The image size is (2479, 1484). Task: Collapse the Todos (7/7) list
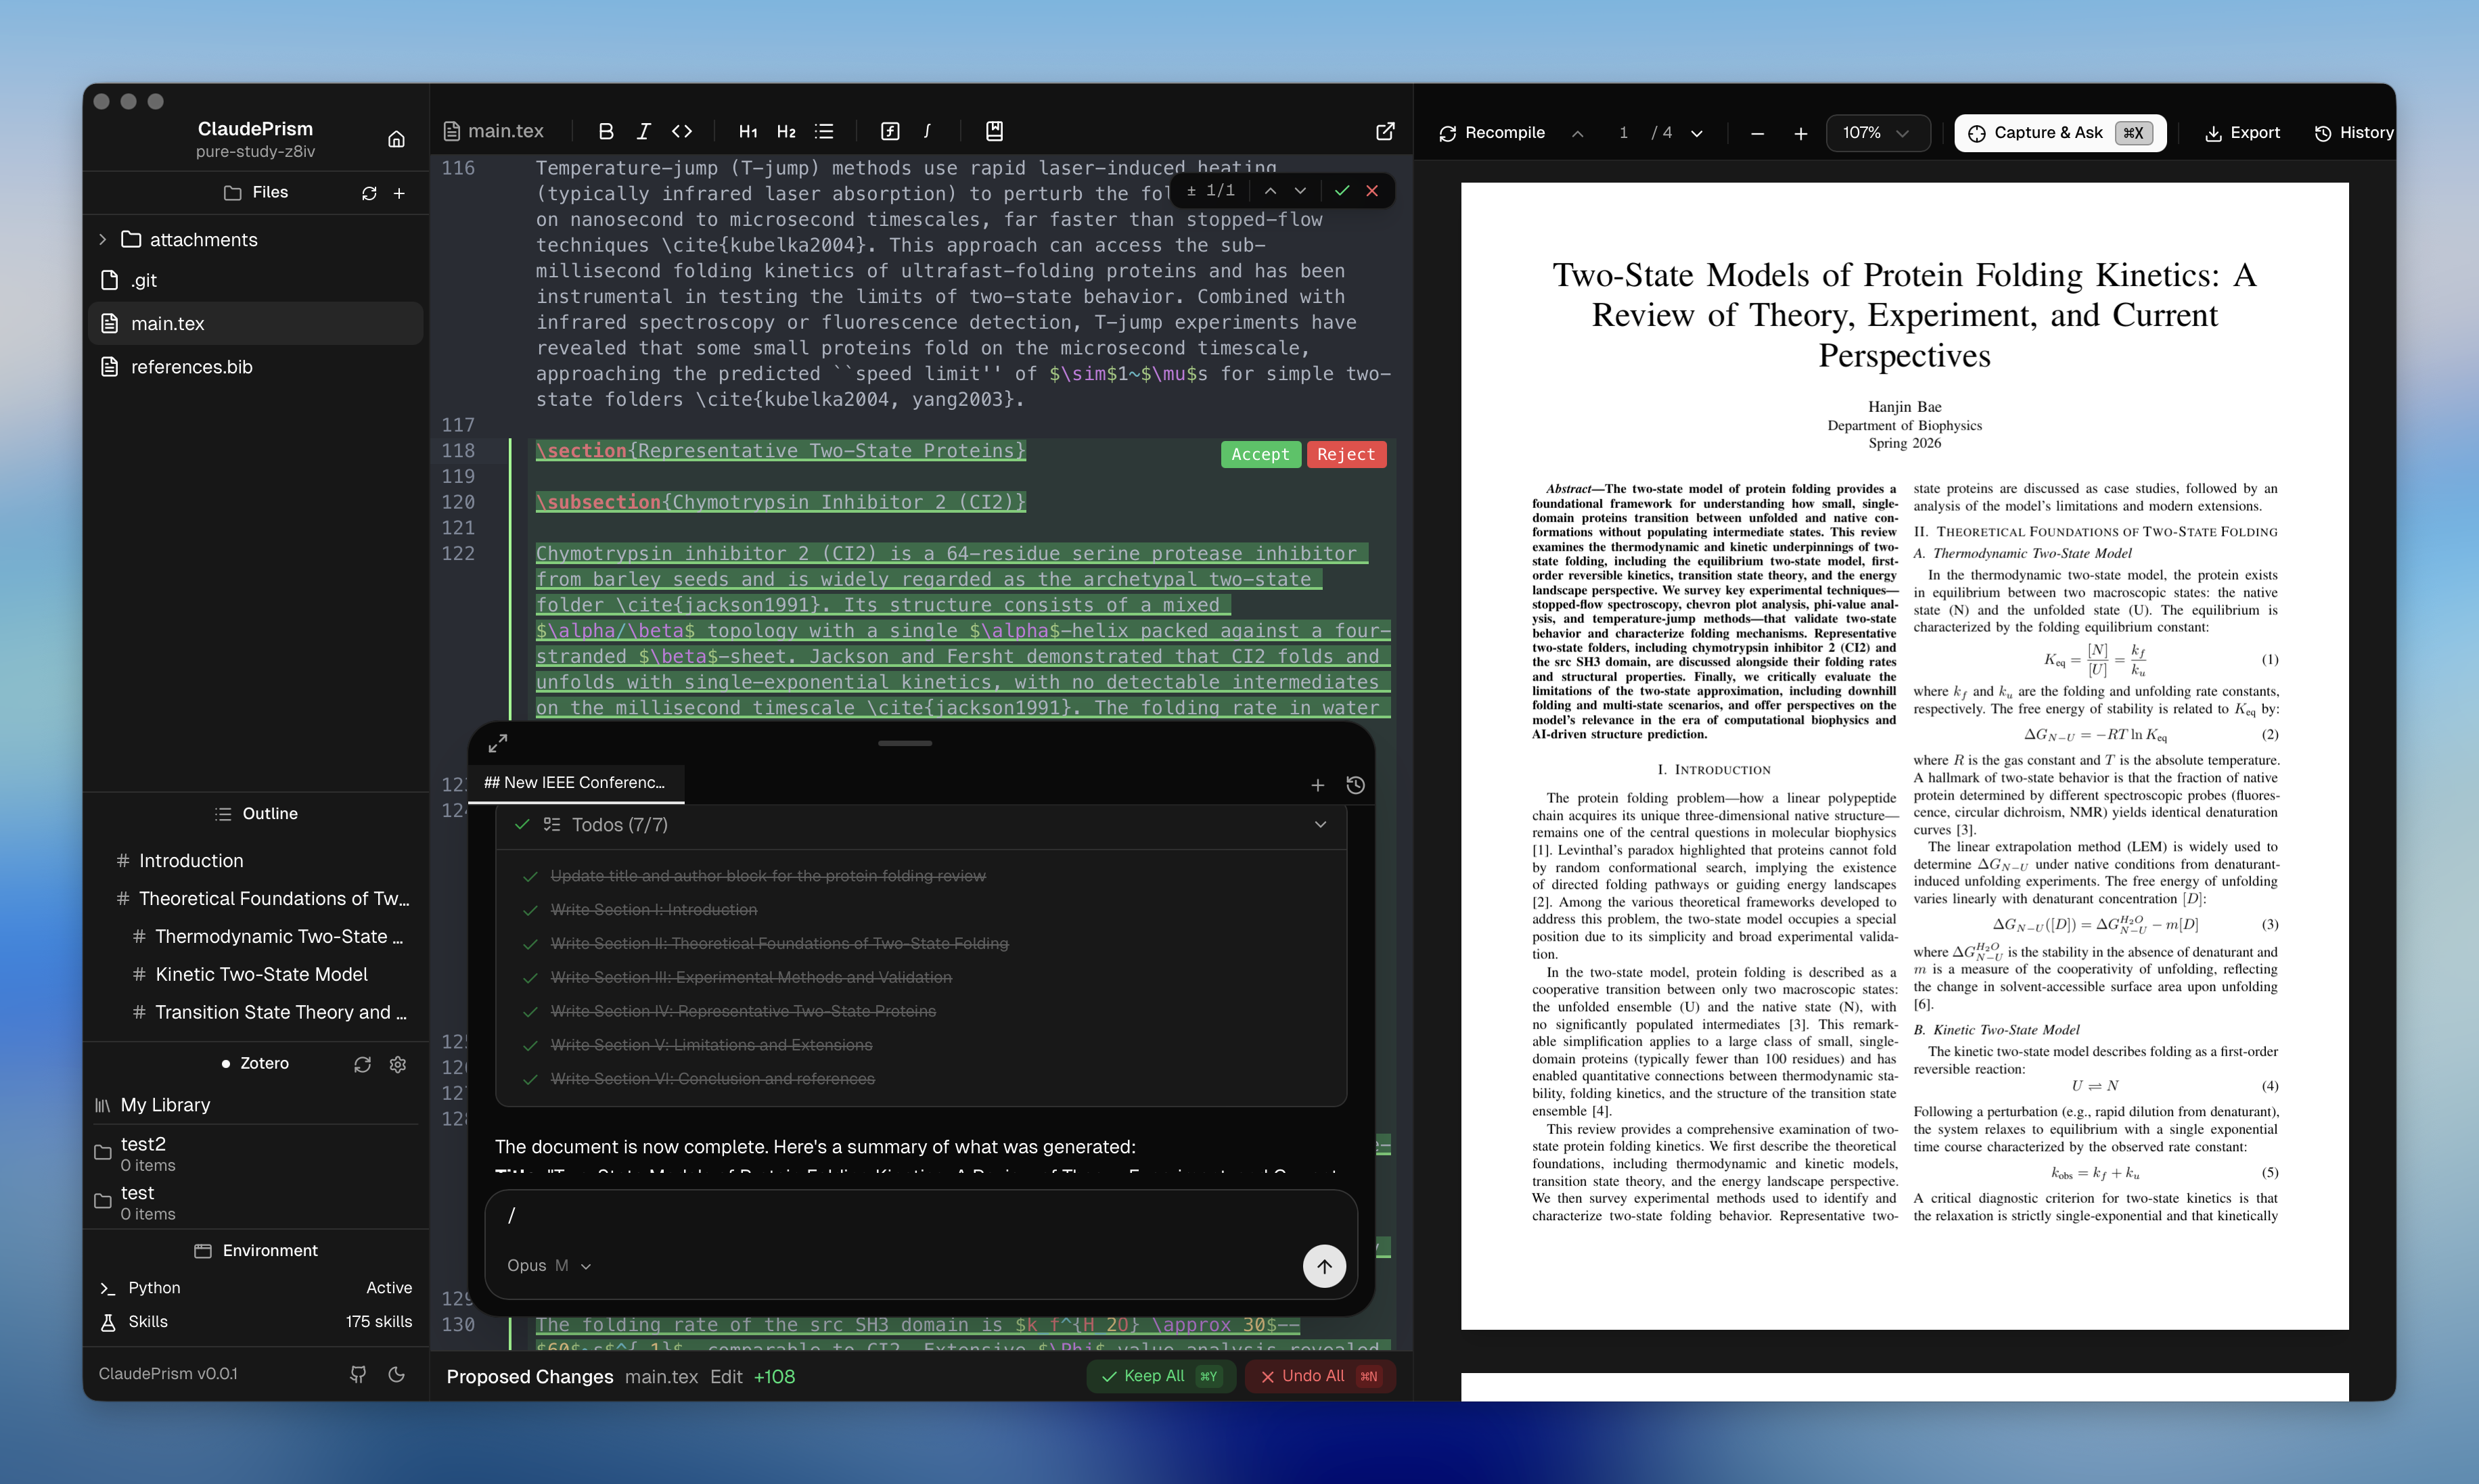[1320, 825]
